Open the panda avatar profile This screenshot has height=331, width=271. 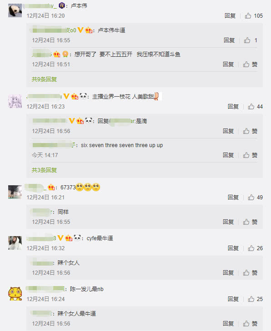click(15, 10)
